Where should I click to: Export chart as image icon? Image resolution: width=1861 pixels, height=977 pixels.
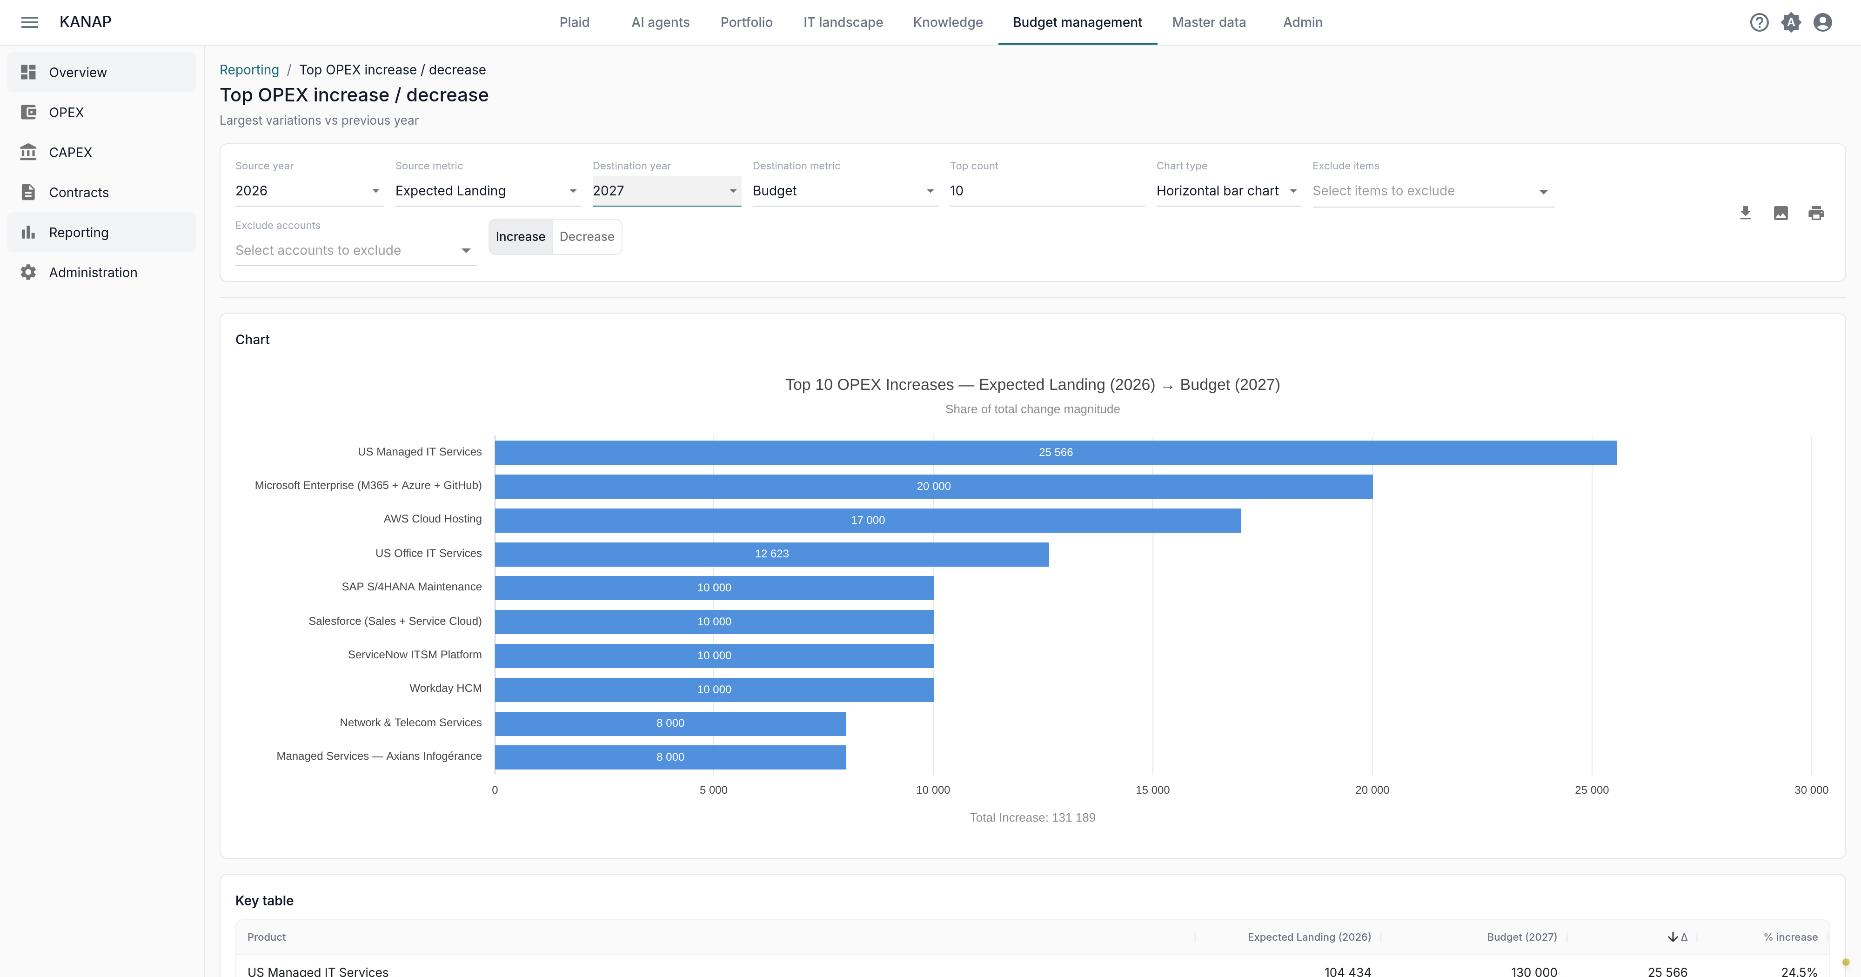pos(1781,213)
